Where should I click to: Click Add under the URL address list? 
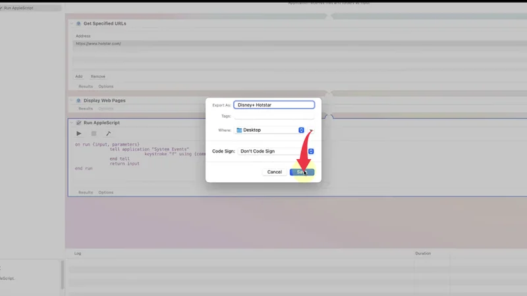pyautogui.click(x=79, y=76)
